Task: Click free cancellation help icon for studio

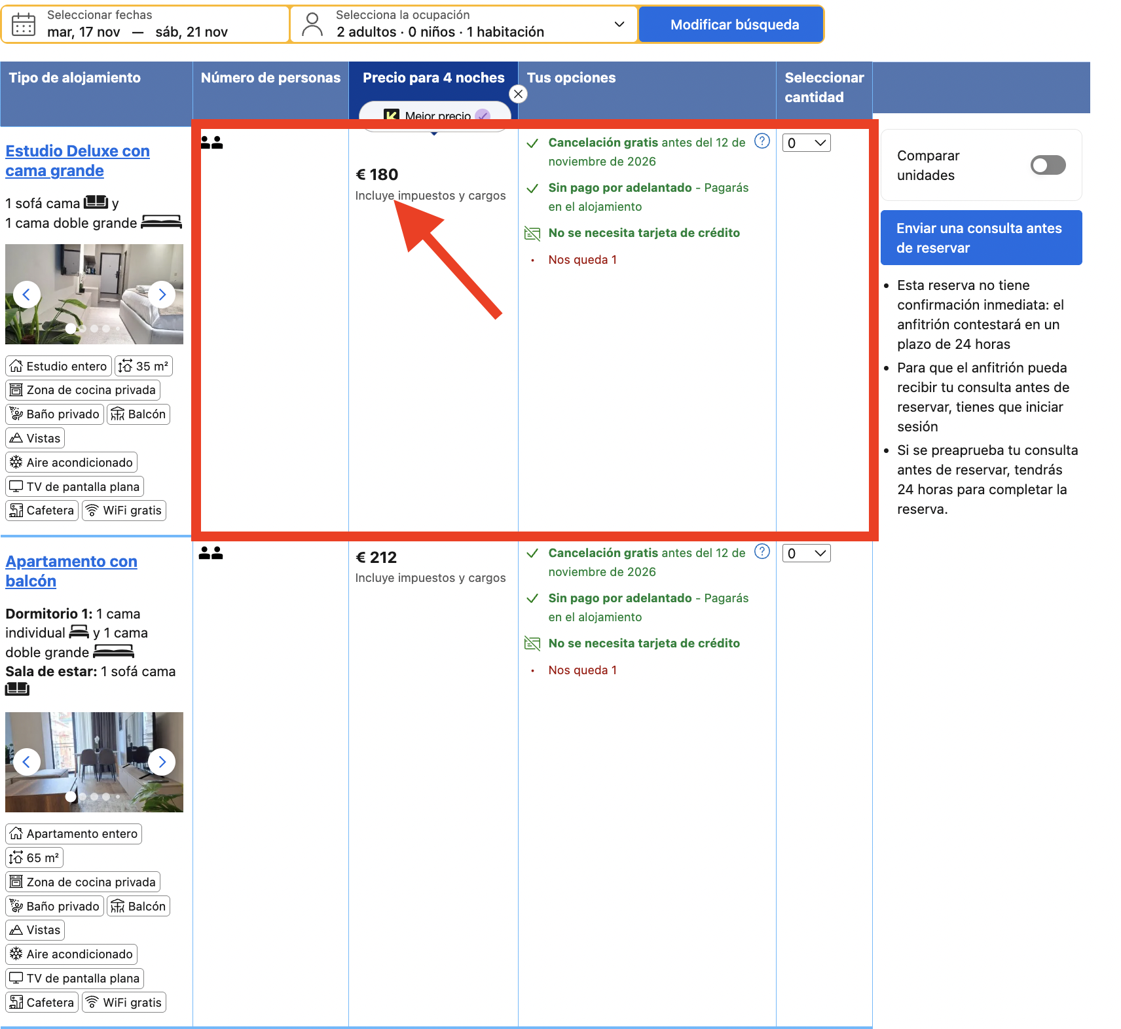Action: tap(762, 141)
